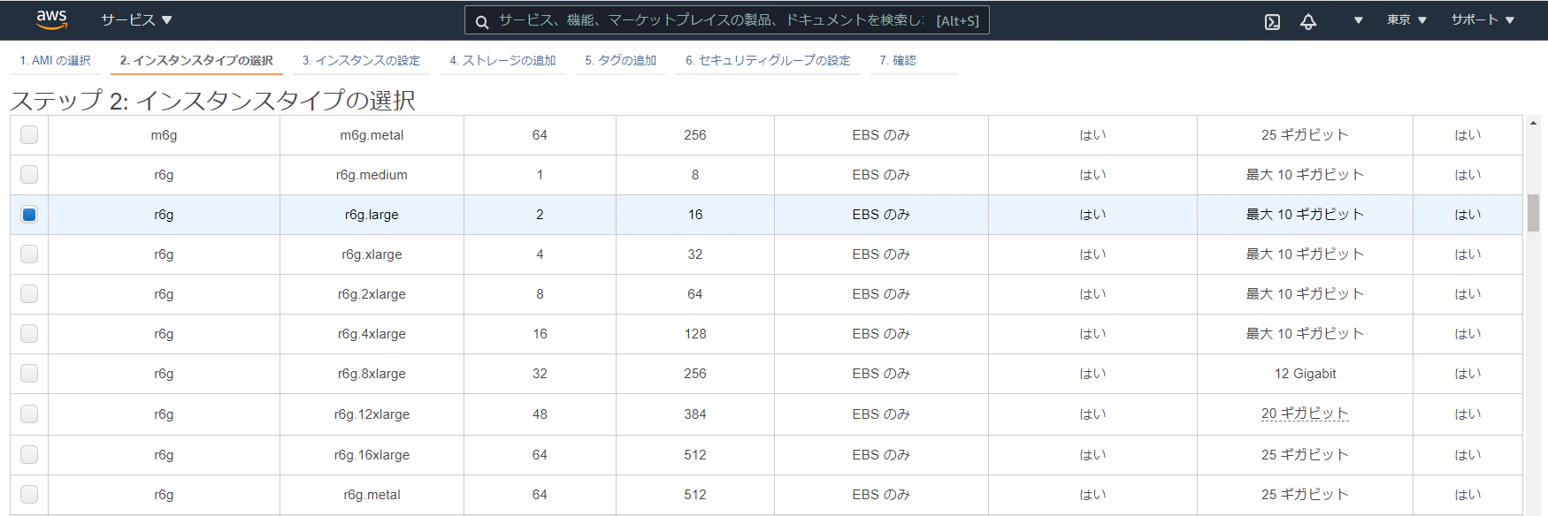This screenshot has width=1548, height=516.
Task: Click the r6g.2xlarge instance type cell
Action: 372,294
